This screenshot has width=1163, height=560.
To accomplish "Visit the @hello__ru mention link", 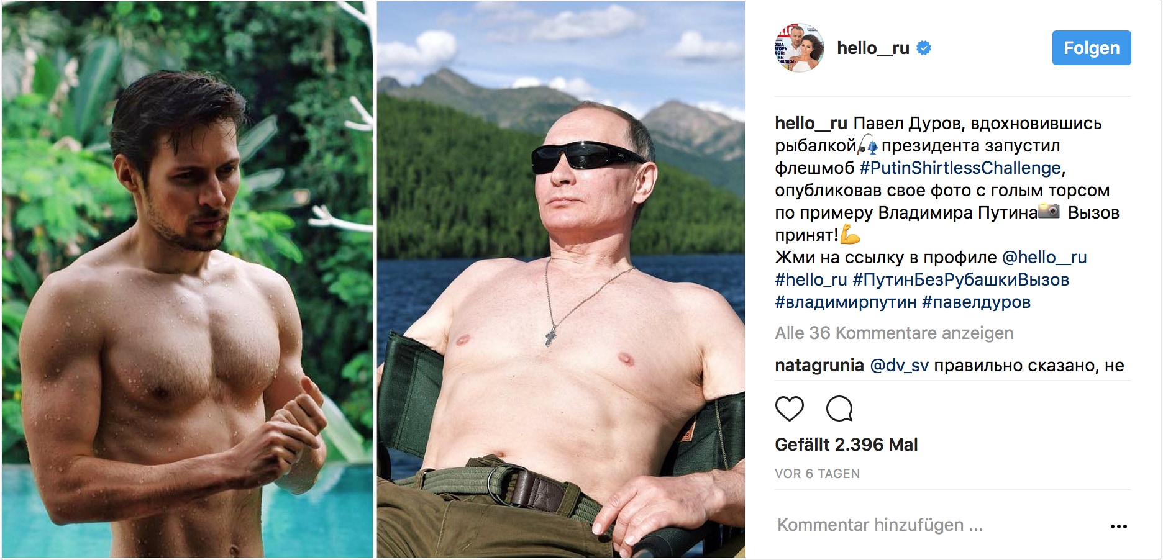I will coord(1044,258).
